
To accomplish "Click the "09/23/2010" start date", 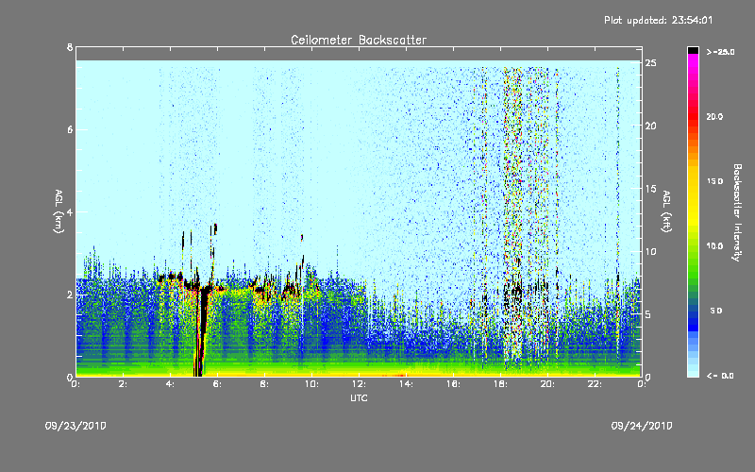I will 75,426.
